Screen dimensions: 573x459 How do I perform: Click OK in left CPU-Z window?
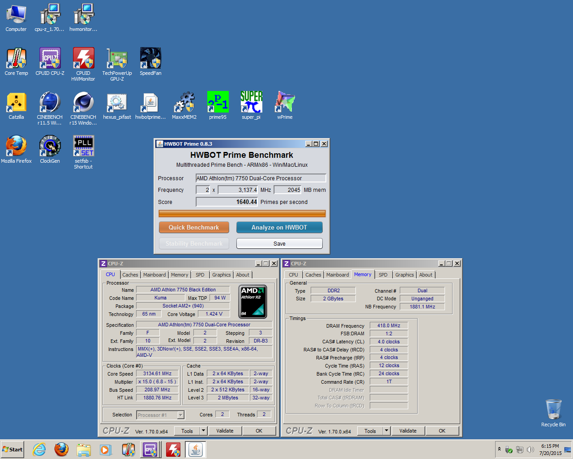pyautogui.click(x=259, y=431)
